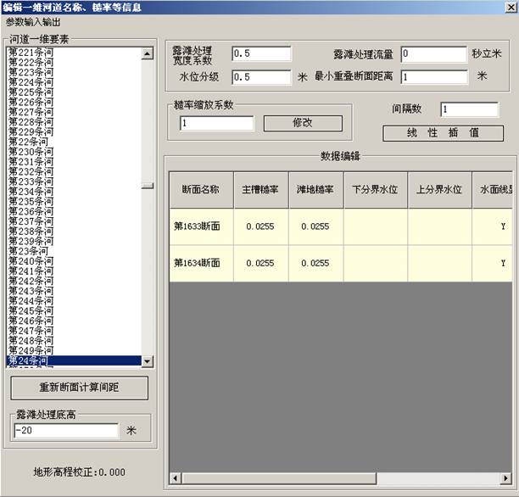Focus the 露滩处理底高 input field

coord(65,431)
